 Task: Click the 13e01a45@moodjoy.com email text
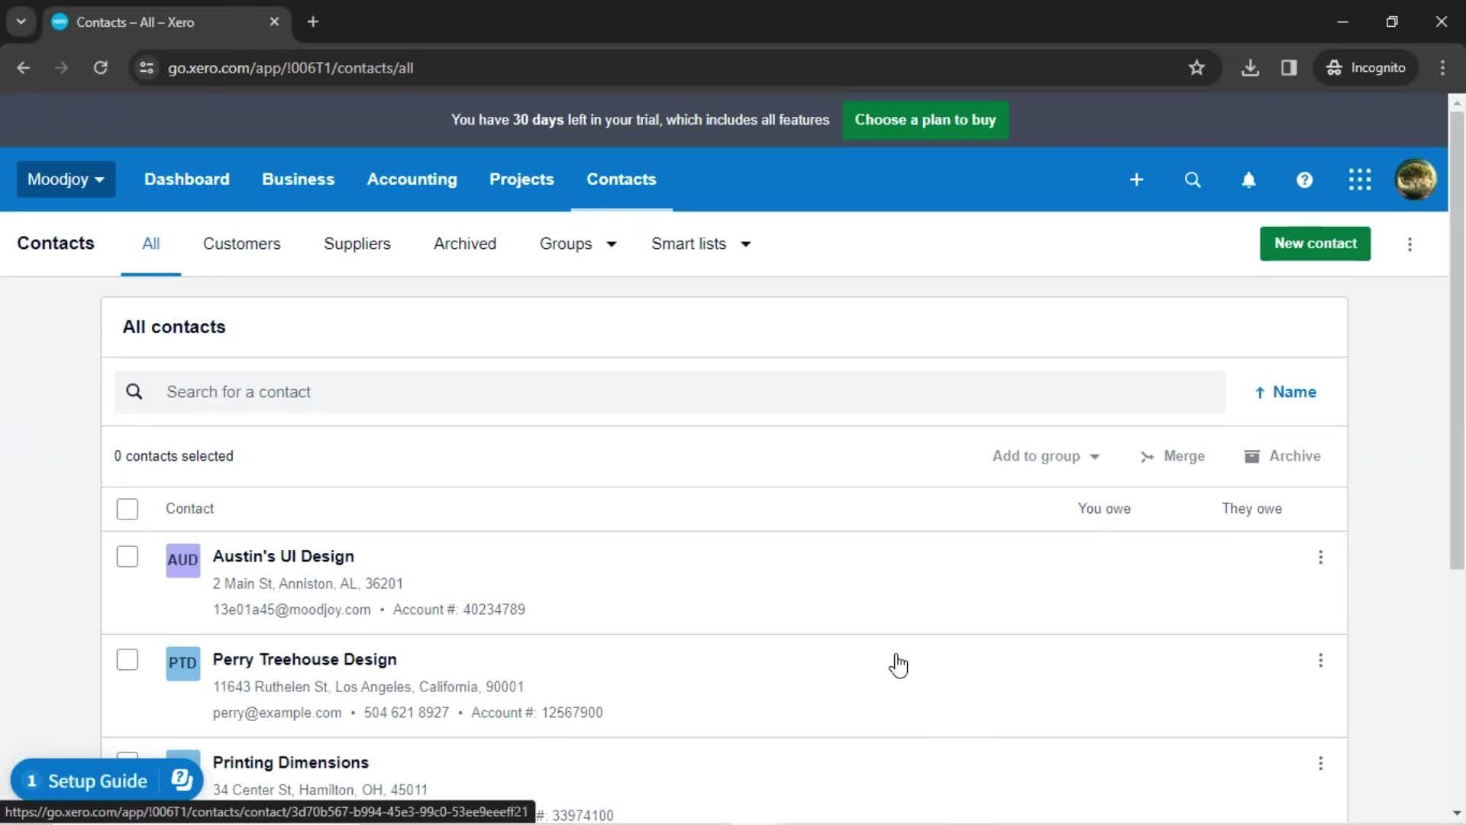(x=292, y=610)
